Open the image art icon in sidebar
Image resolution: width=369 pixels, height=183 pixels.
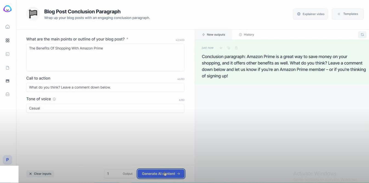[7, 81]
